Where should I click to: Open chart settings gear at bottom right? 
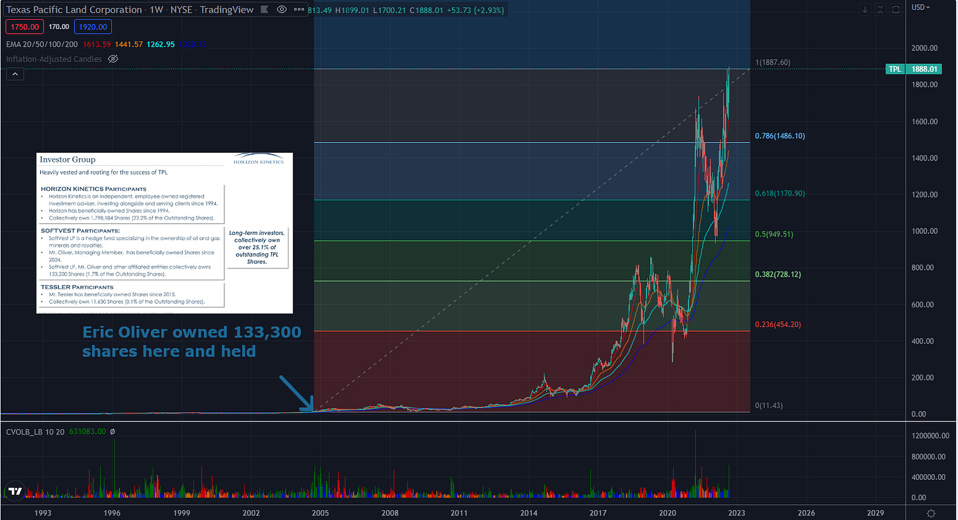[931, 513]
